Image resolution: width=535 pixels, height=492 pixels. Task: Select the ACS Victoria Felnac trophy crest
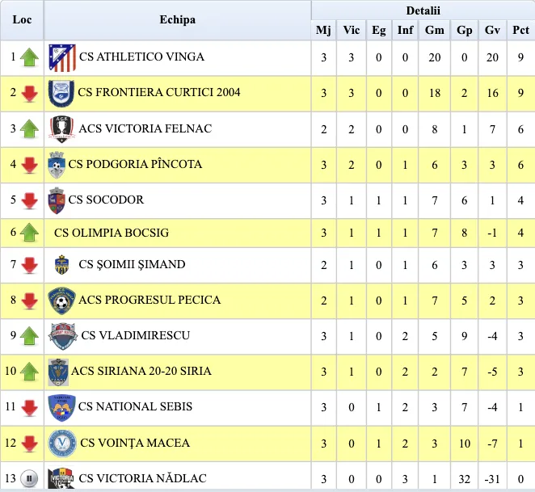(x=61, y=129)
